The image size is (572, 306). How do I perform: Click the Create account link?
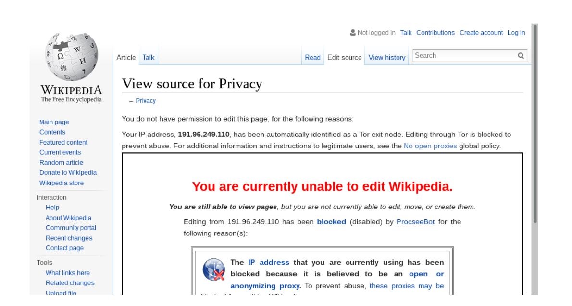pos(481,33)
